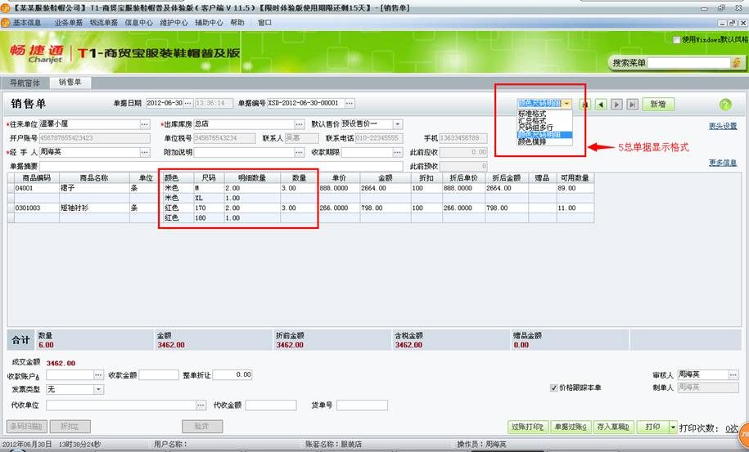This screenshot has height=452, width=749.
Task: Expand the 经手人 dropdown arrow
Action: click(x=146, y=152)
